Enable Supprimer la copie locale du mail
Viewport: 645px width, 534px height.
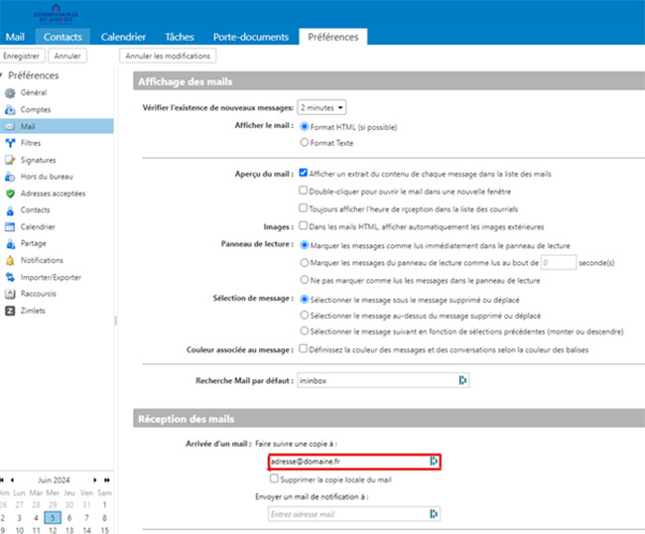275,479
